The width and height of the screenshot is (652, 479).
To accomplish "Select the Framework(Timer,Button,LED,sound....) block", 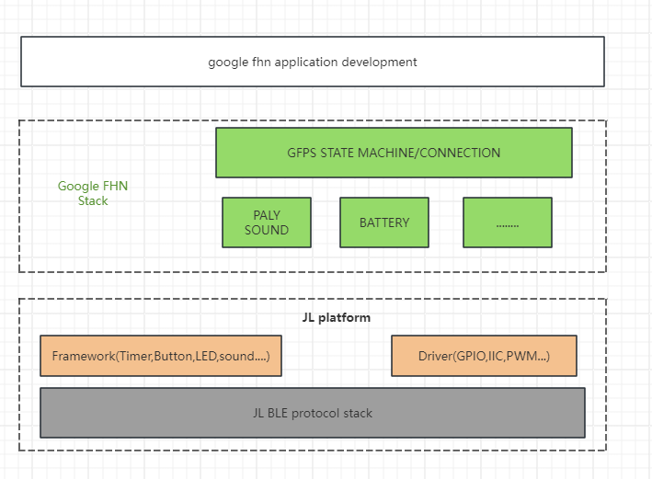I will 161,356.
